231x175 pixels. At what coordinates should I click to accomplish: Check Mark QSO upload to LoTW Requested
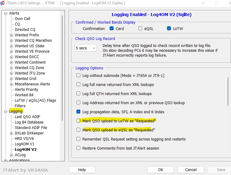(79, 121)
